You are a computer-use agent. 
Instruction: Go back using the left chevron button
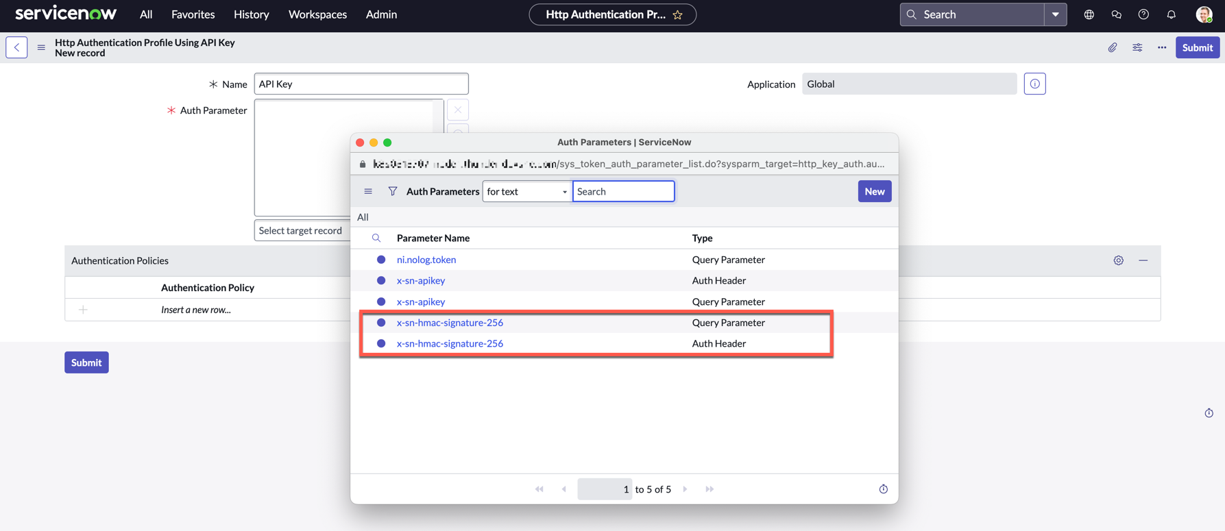tap(16, 47)
